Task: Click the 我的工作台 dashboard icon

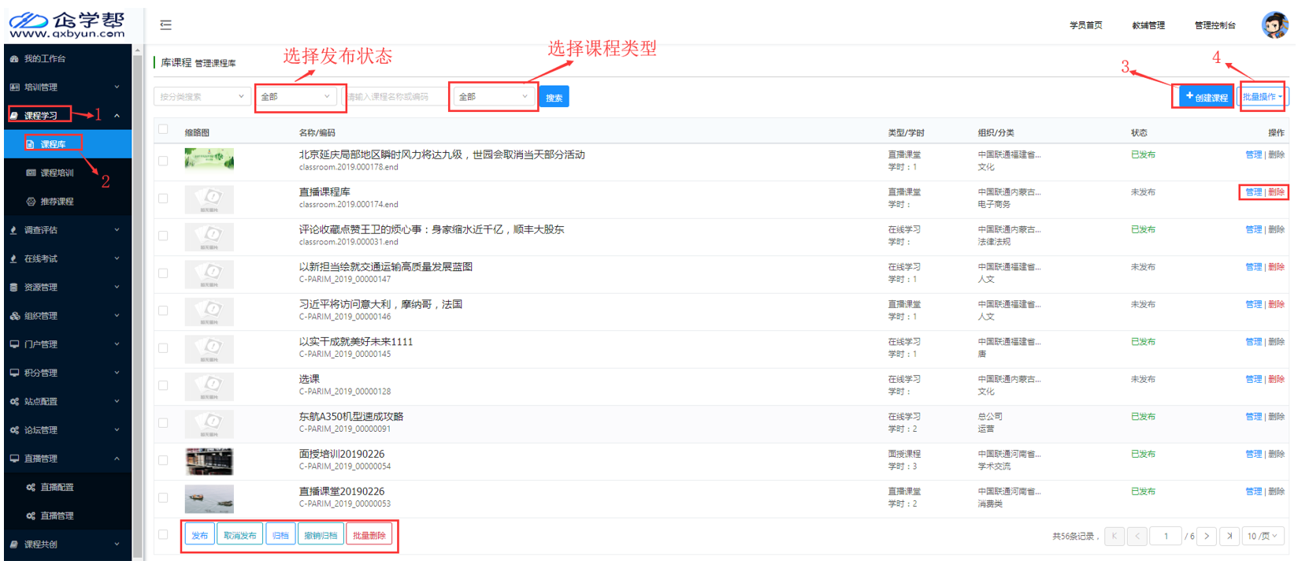Action: (x=14, y=59)
